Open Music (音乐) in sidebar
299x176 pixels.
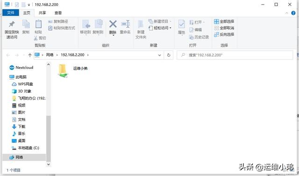point(19,134)
